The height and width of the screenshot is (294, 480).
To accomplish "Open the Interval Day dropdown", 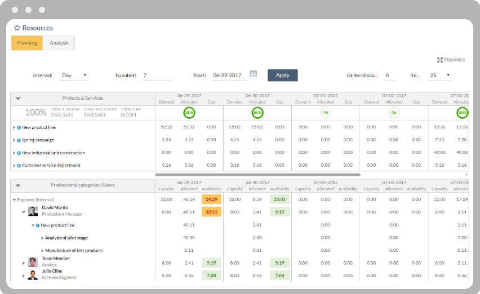I will (x=75, y=75).
